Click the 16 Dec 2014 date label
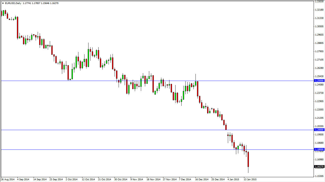Screen dimensions: 325x182 click(x=202, y=179)
